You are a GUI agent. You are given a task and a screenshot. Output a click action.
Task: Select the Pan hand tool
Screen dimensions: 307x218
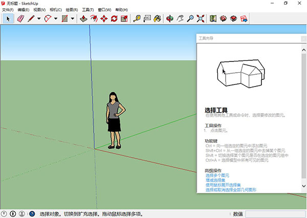pos(180,19)
